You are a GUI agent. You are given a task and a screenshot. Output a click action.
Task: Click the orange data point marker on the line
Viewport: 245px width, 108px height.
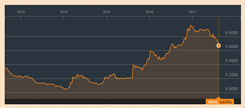point(219,46)
